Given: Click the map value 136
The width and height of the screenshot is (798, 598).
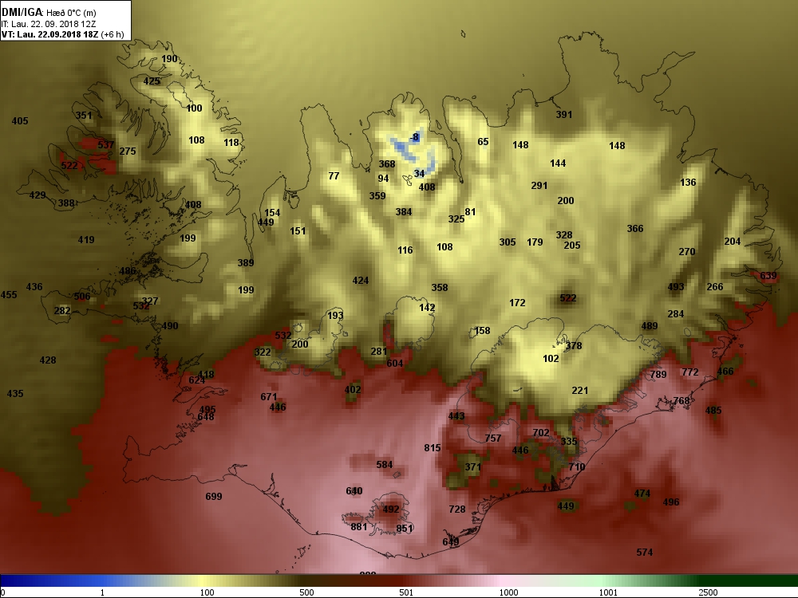Looking at the screenshot, I should click(688, 182).
